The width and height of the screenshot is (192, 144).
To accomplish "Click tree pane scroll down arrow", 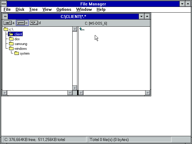I will click(75, 88).
